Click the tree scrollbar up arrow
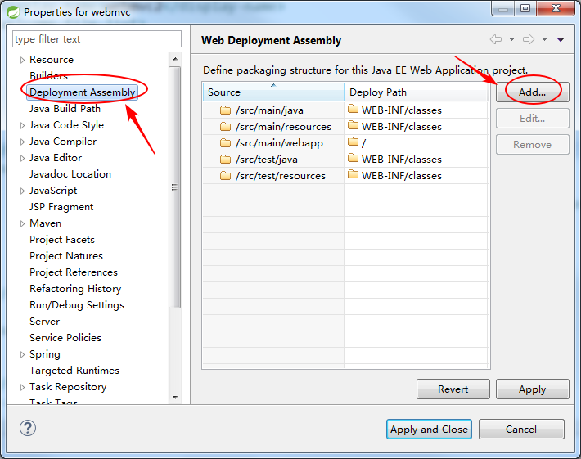 coord(175,59)
